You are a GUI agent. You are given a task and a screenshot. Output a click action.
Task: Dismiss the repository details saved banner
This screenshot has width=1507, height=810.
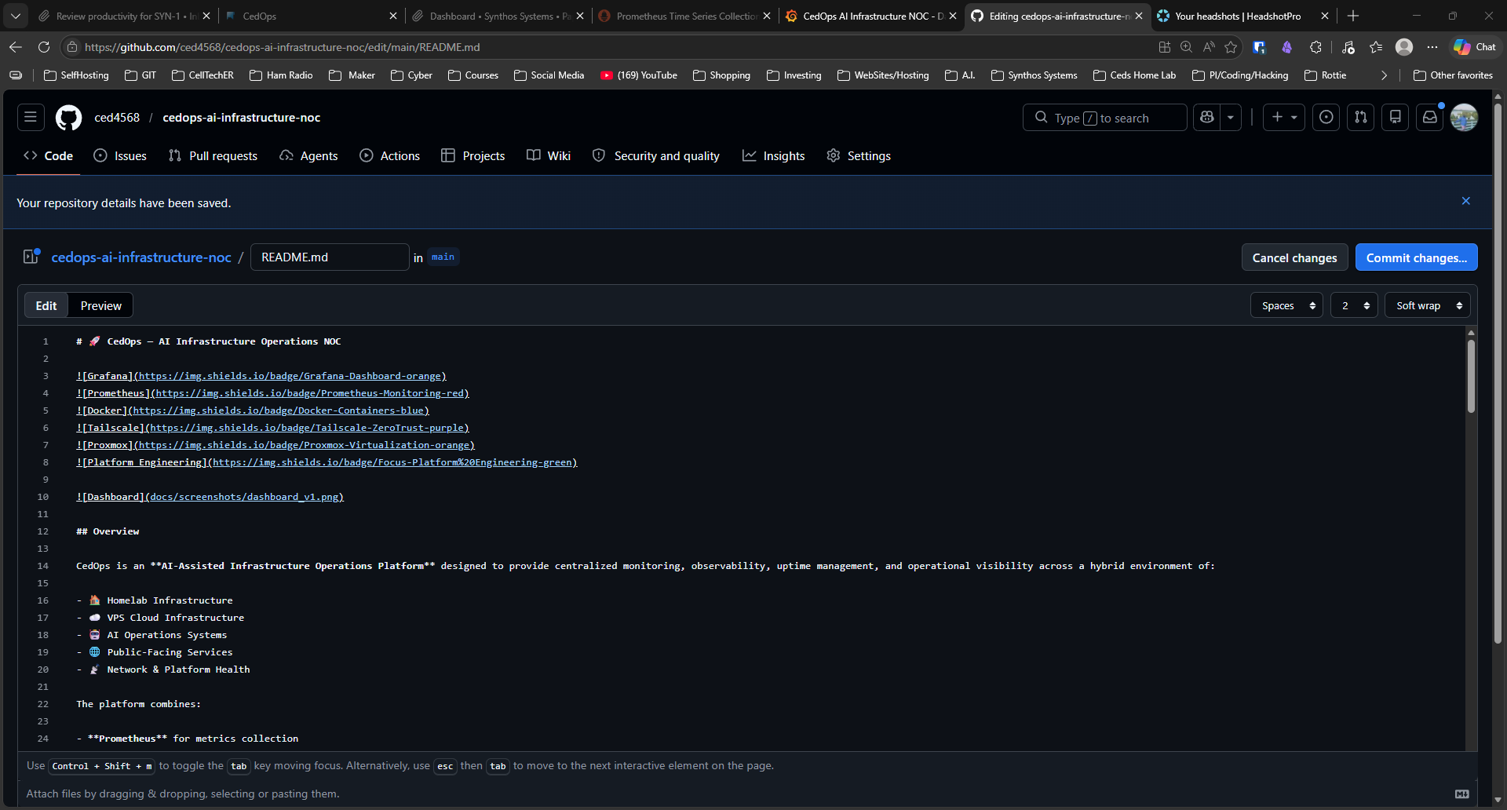click(x=1465, y=202)
